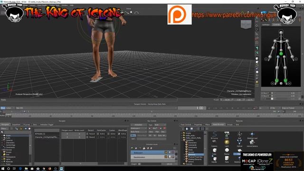Click the red delete key button

click(x=165, y=128)
